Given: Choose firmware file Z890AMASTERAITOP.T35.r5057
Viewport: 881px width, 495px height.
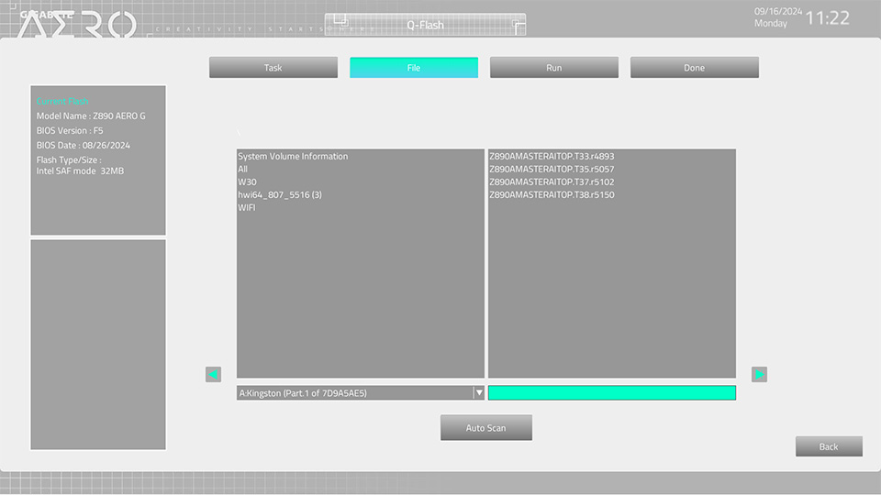Looking at the screenshot, I should click(552, 170).
